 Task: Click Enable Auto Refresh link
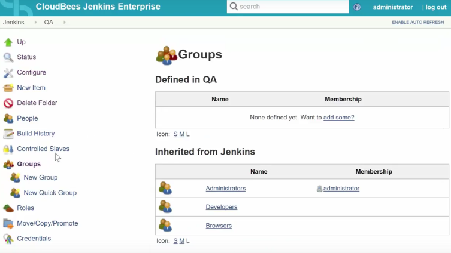click(x=418, y=22)
